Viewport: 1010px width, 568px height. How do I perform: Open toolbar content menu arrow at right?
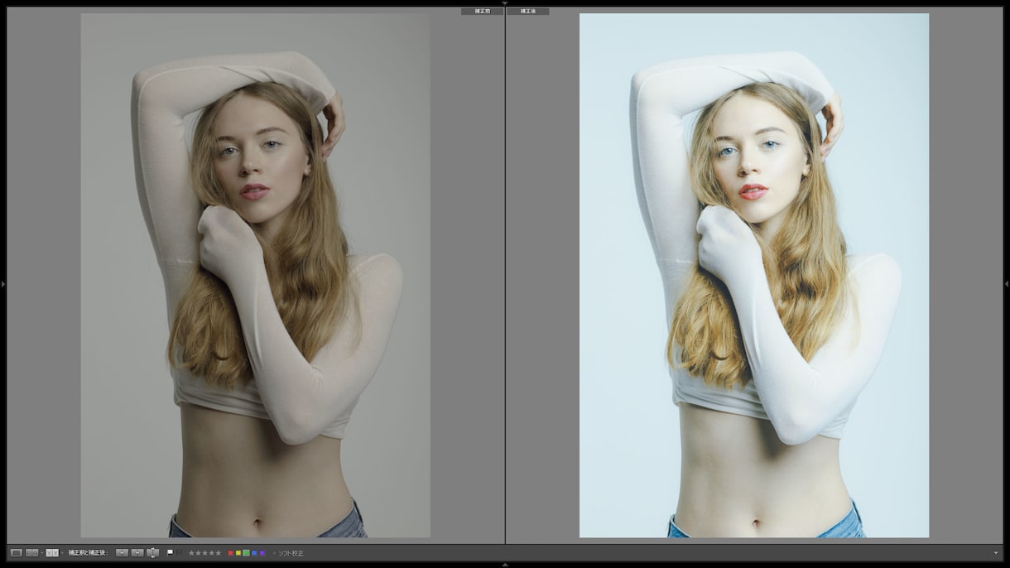pyautogui.click(x=996, y=552)
